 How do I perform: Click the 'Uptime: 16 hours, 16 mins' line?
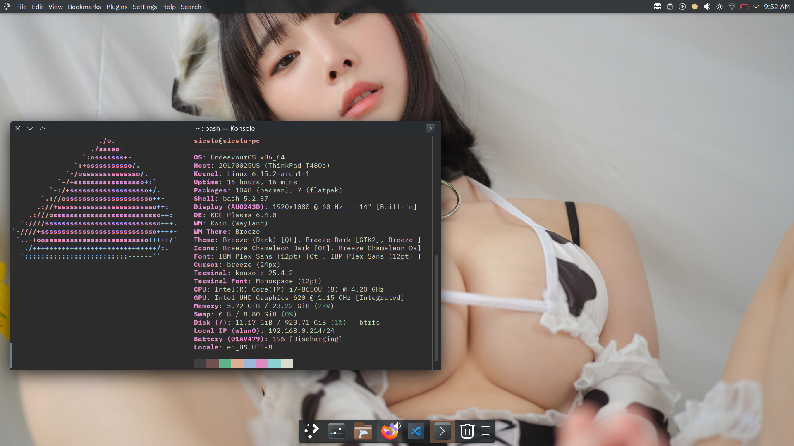point(246,182)
